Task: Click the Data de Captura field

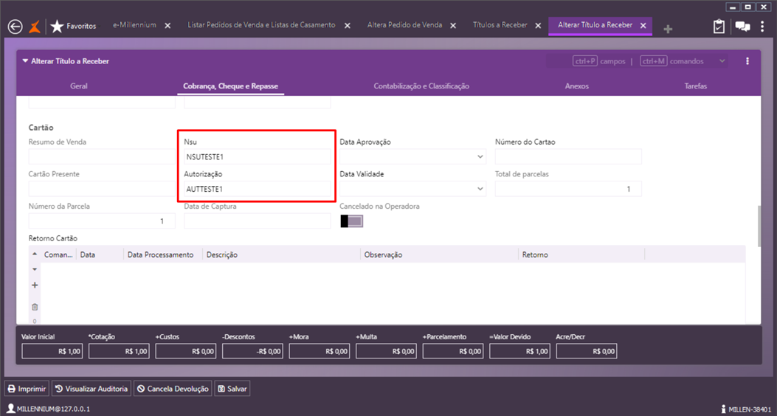Action: point(258,221)
